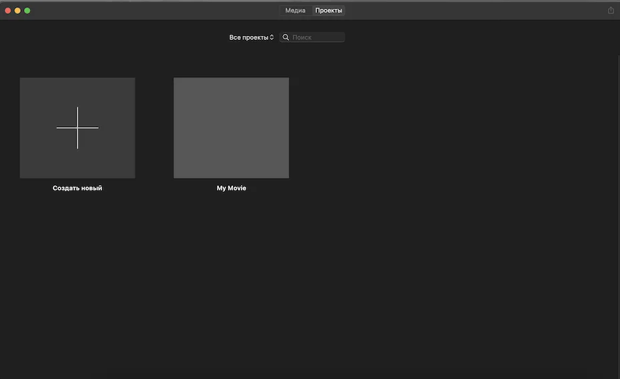
Task: Open the My Movie project thumbnail
Action: pyautogui.click(x=232, y=128)
